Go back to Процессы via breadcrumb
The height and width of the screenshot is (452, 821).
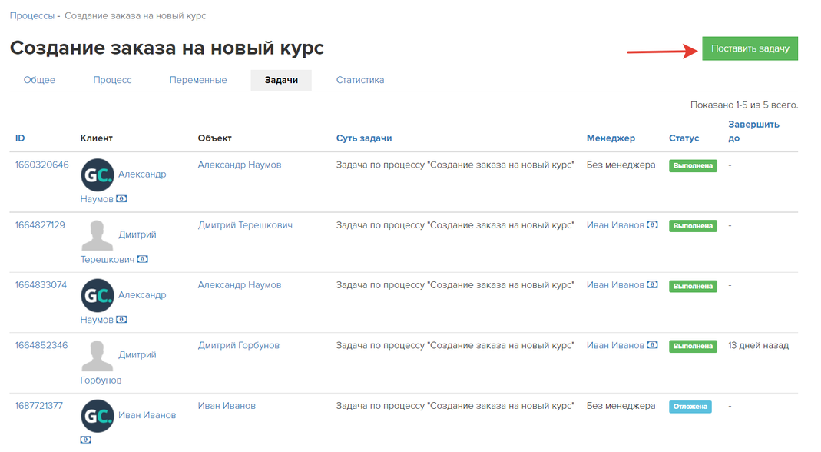[x=32, y=15]
